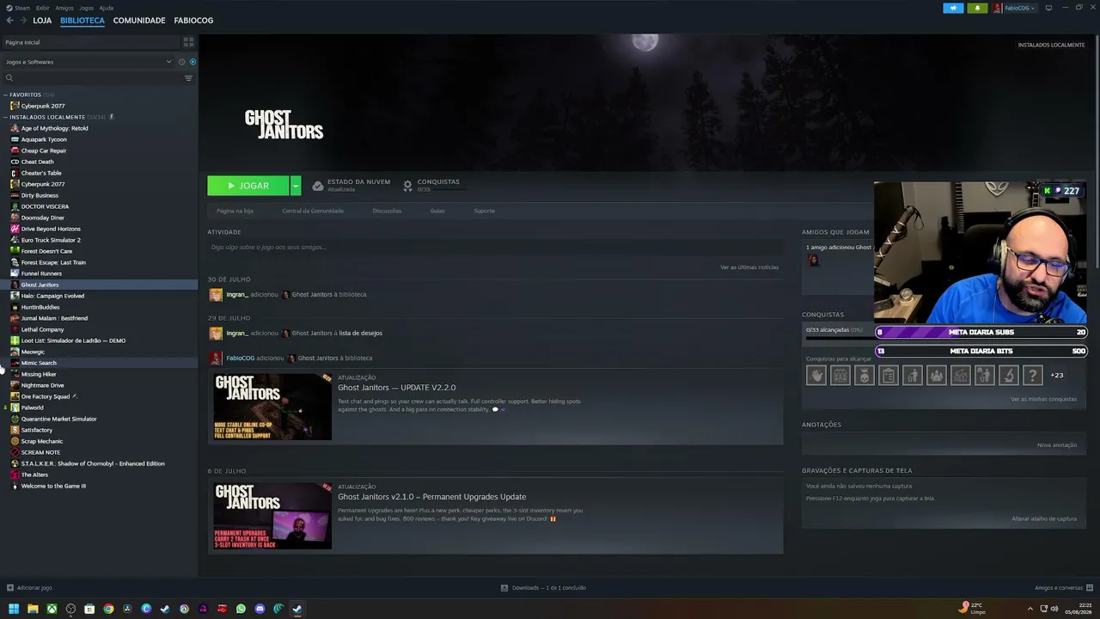Switch to the Comunidade tab
Screen dimensions: 1100x619
(x=139, y=20)
